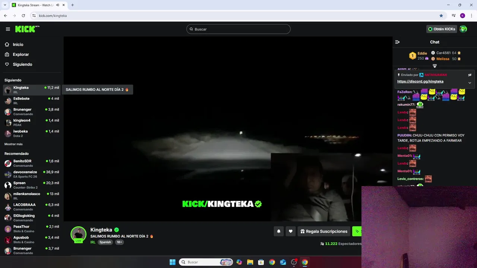Click the 11.222 Espectadores count
Viewport: 477px width, 268px height.
point(341,243)
